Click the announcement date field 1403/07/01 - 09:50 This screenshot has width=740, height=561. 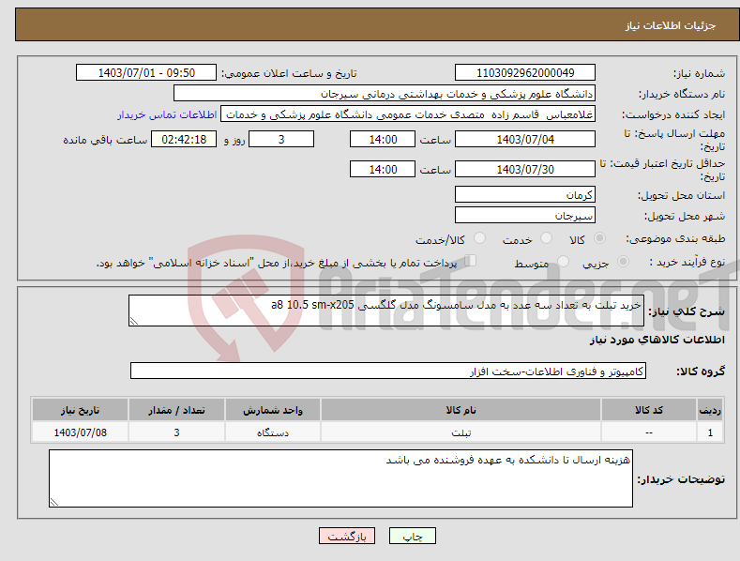(x=146, y=73)
